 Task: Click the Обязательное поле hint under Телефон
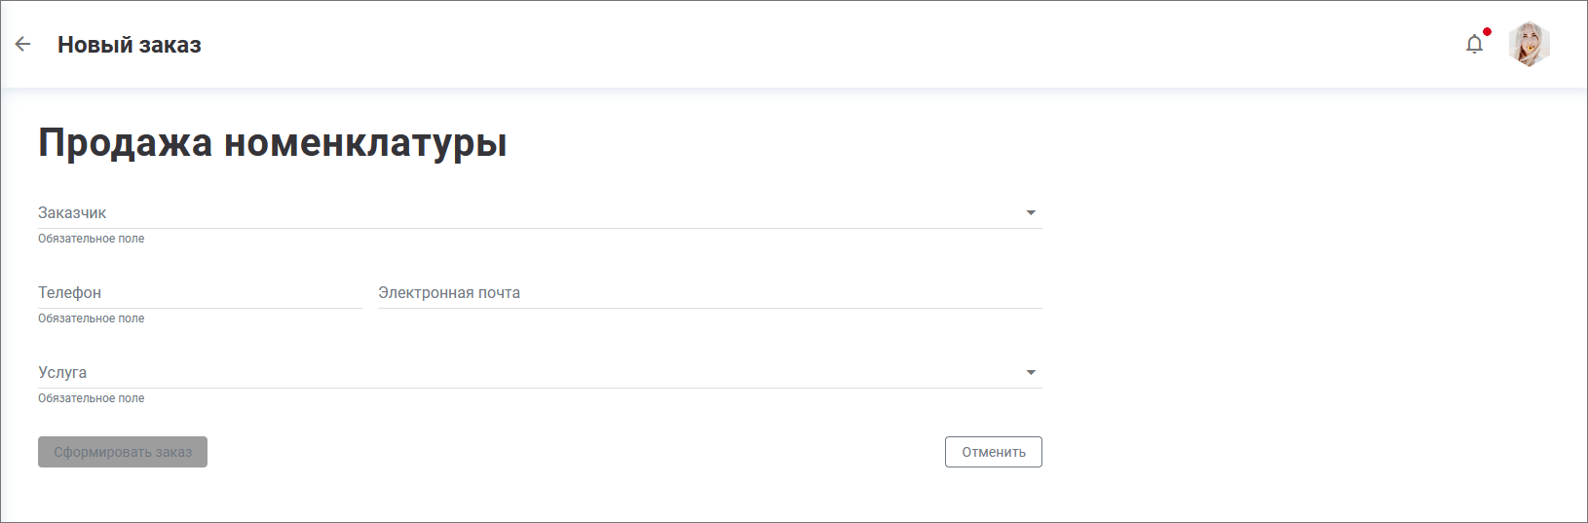coord(92,318)
